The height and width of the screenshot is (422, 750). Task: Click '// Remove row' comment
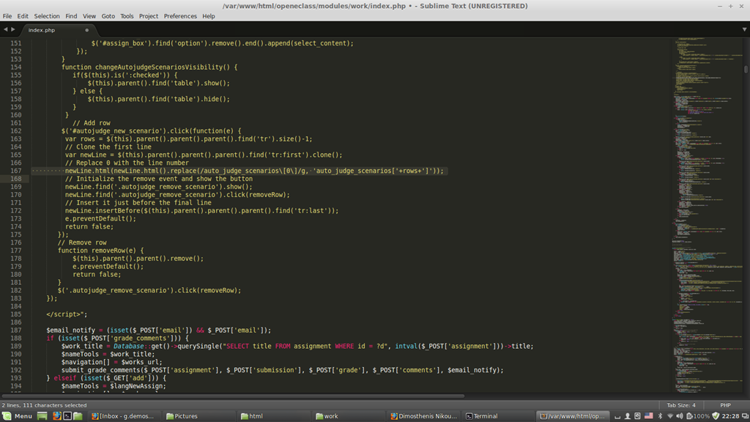[x=82, y=243]
